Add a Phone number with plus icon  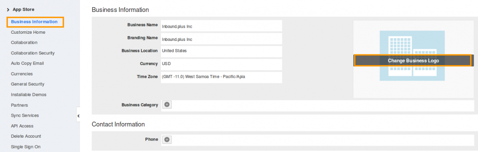click(167, 139)
